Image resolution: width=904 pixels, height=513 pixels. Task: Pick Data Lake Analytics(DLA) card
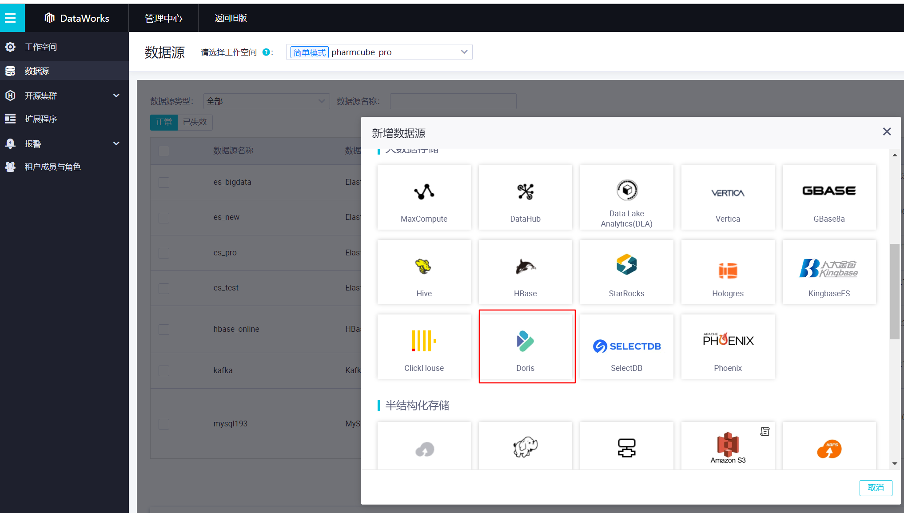[x=626, y=198]
